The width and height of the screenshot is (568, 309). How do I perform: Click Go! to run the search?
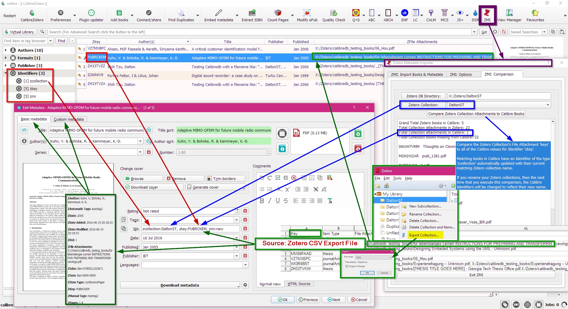(x=484, y=32)
